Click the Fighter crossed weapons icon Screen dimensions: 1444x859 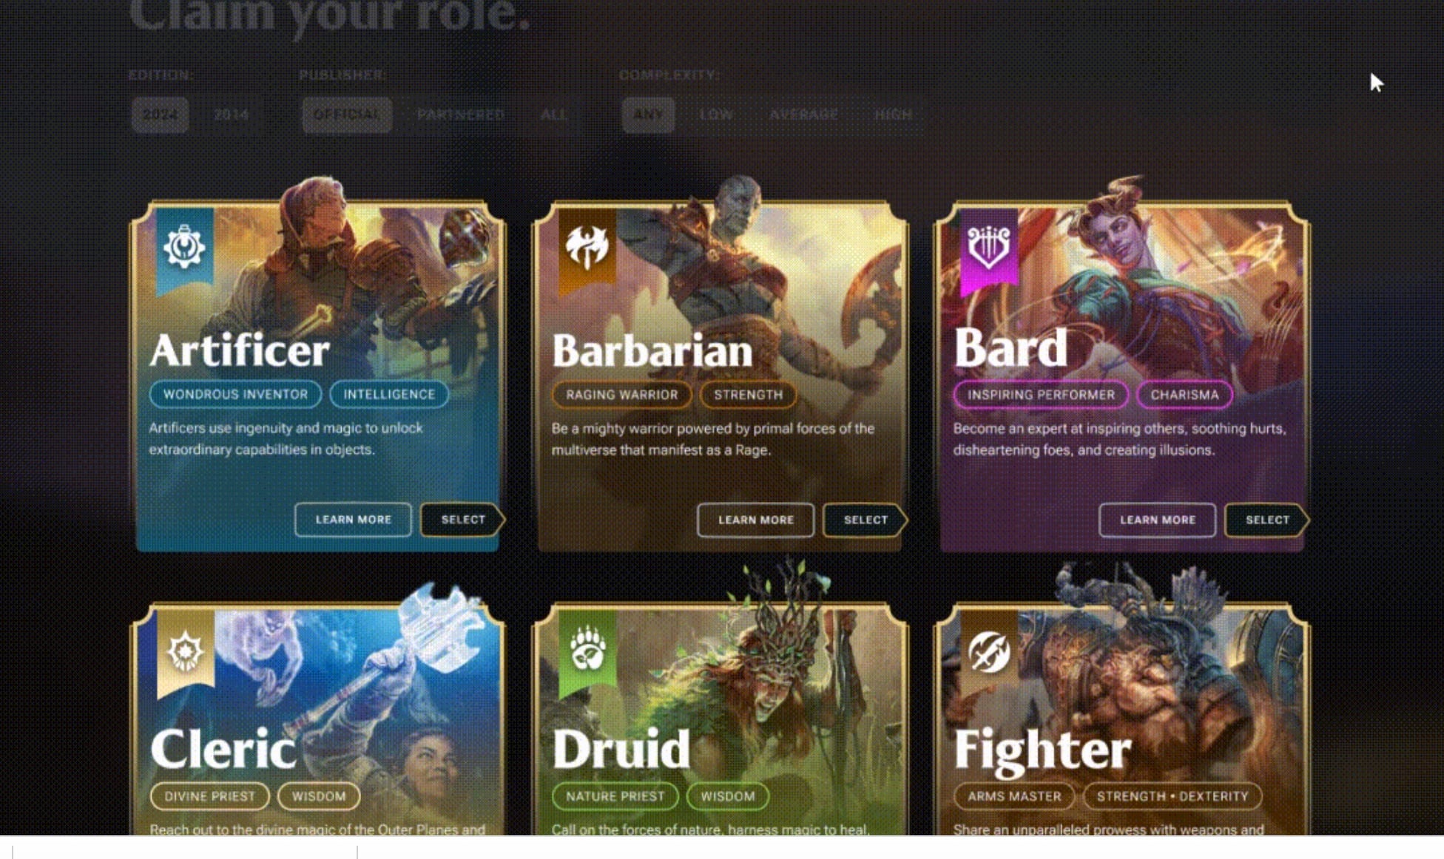989,651
